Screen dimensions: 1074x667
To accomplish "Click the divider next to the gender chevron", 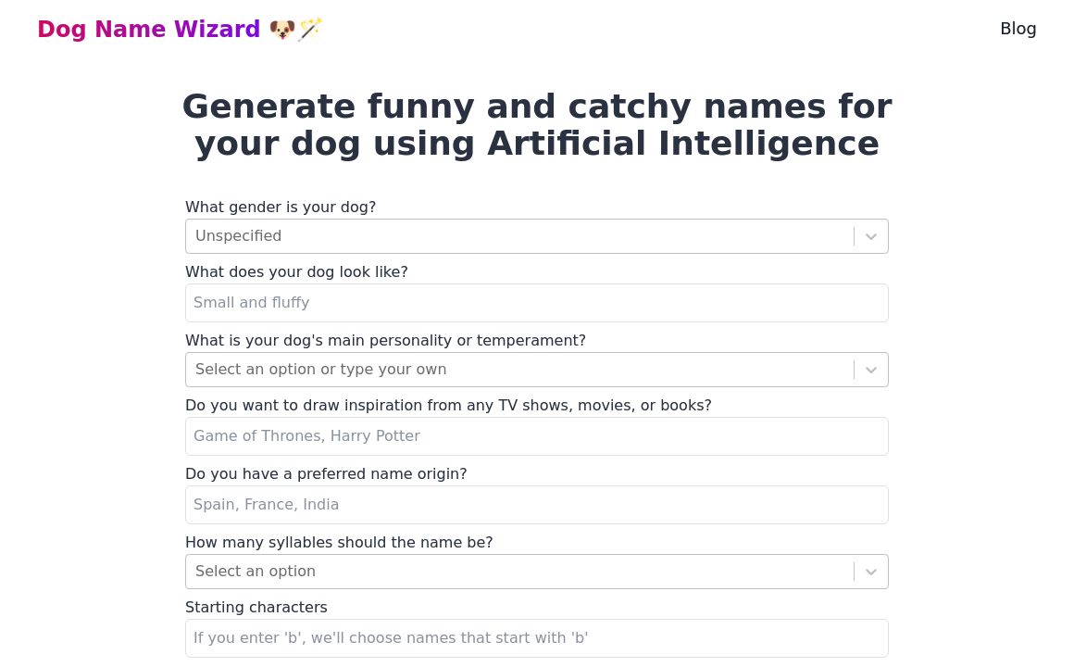I will pyautogui.click(x=855, y=236).
